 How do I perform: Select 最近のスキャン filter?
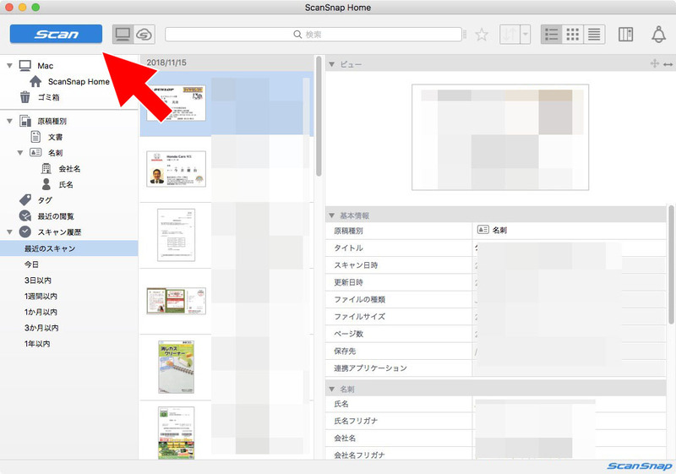(x=69, y=248)
